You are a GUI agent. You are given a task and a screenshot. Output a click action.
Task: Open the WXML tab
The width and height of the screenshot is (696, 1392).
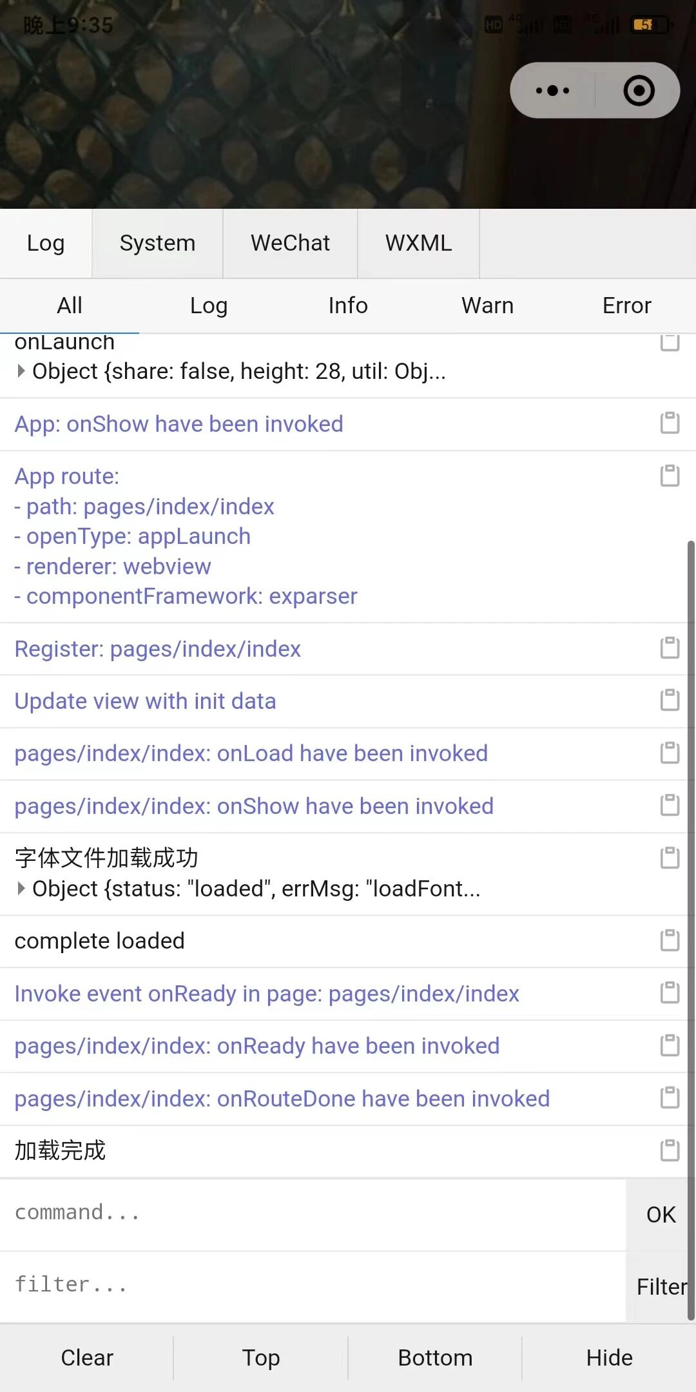click(418, 243)
